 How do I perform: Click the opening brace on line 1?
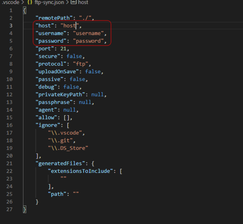(25, 10)
